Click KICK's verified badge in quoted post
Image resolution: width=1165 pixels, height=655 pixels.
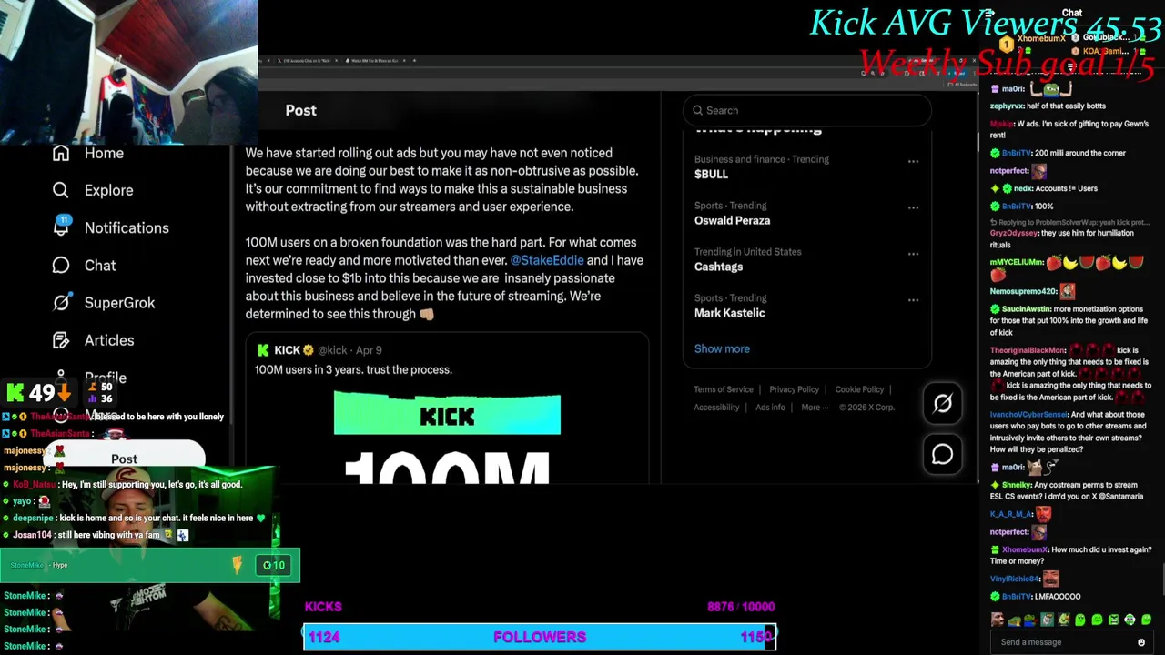click(309, 350)
